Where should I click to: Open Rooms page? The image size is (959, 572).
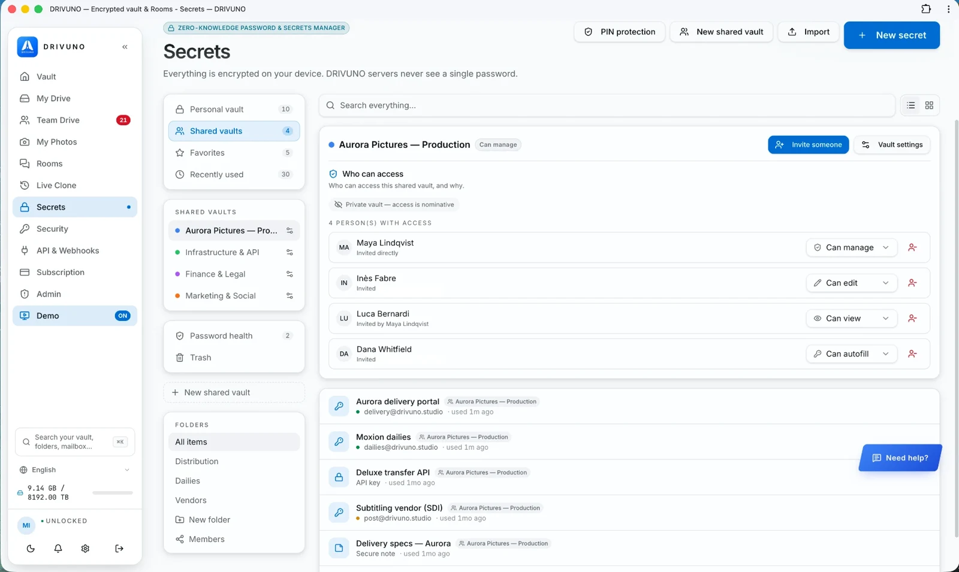coord(75,164)
